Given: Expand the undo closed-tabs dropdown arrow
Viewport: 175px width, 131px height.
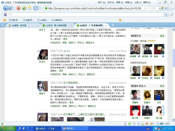Looking at the screenshot, I should tap(39, 8).
